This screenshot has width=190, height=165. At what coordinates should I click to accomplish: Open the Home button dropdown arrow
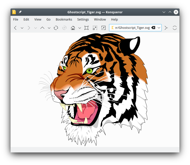tap(80, 28)
